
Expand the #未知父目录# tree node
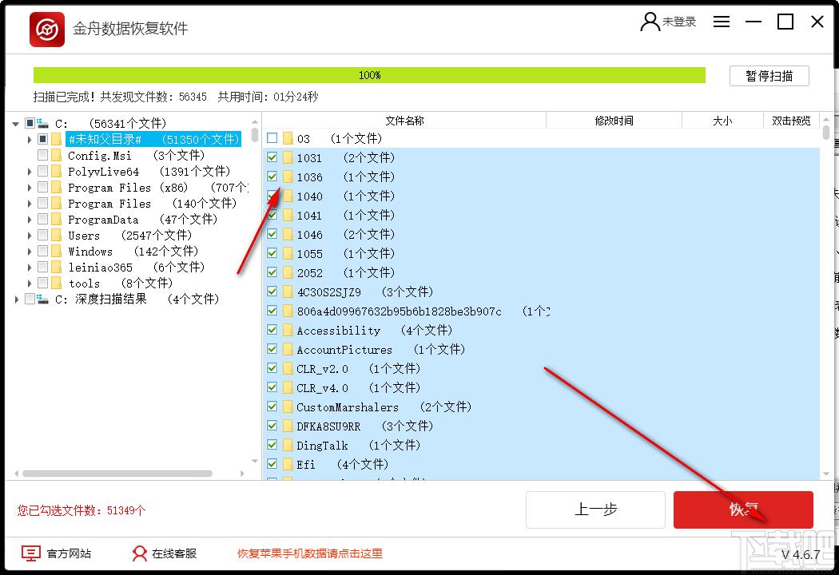pos(30,140)
